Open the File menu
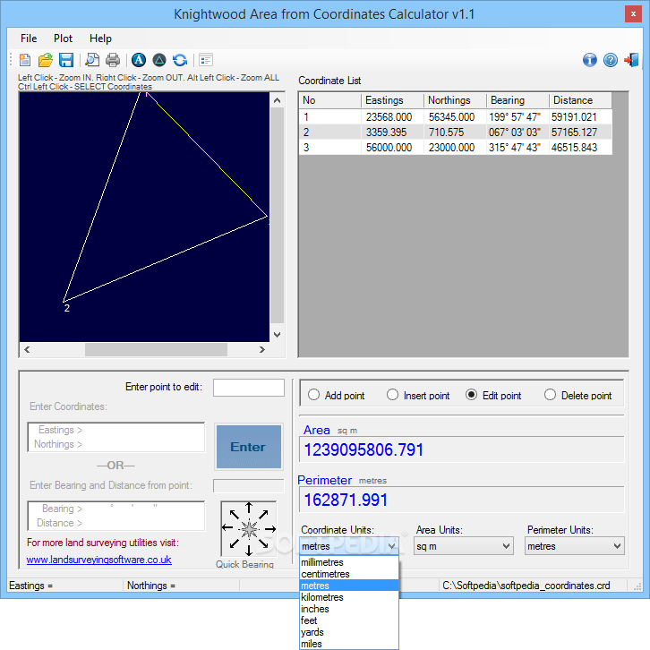The width and height of the screenshot is (650, 650). pyautogui.click(x=29, y=38)
